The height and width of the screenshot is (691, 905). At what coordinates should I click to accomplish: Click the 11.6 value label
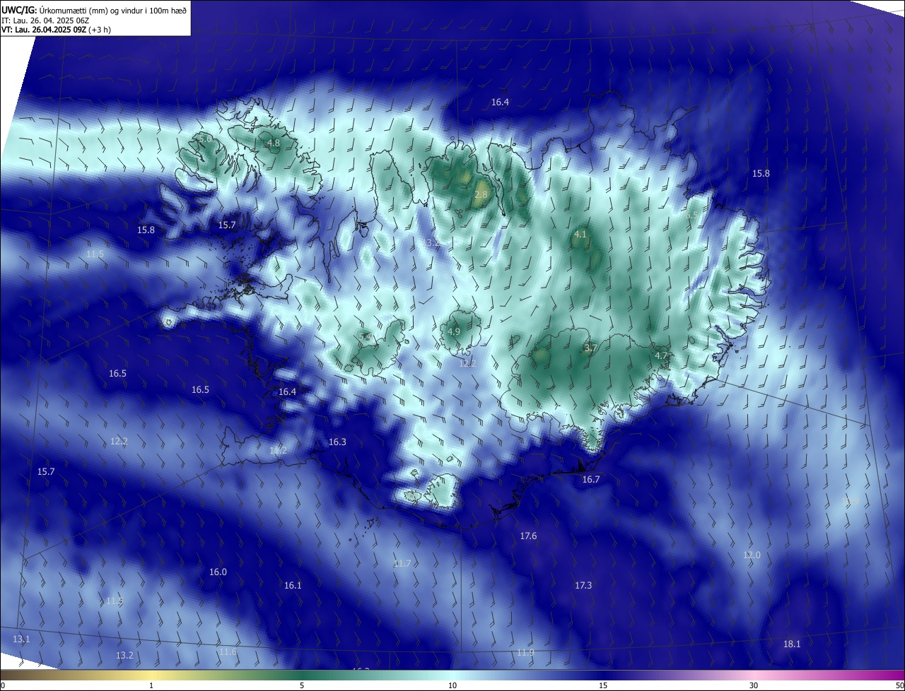click(228, 651)
